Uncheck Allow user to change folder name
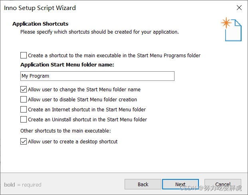The image size is (248, 195). pyautogui.click(x=24, y=89)
